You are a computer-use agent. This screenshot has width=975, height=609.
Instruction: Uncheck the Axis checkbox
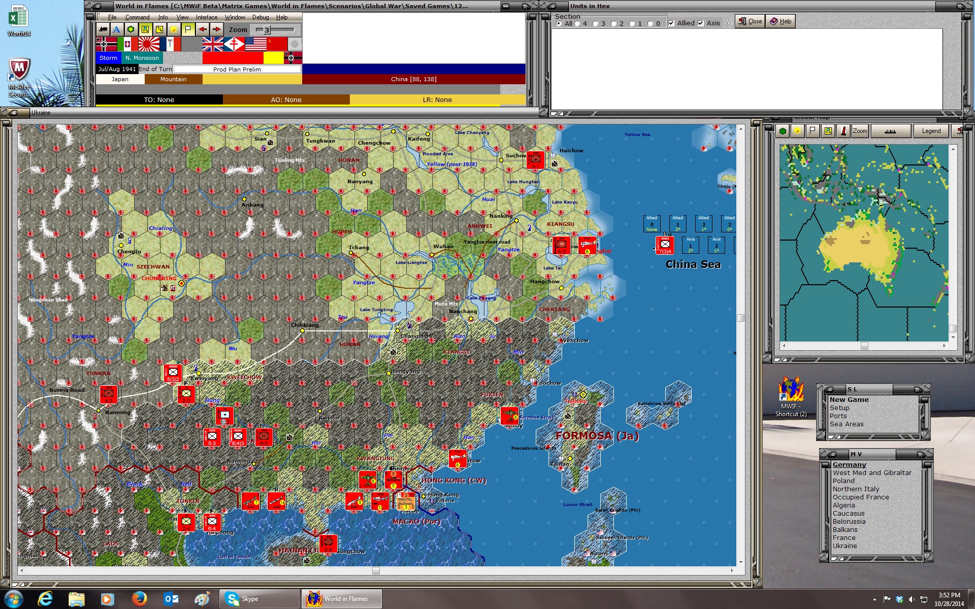point(701,23)
